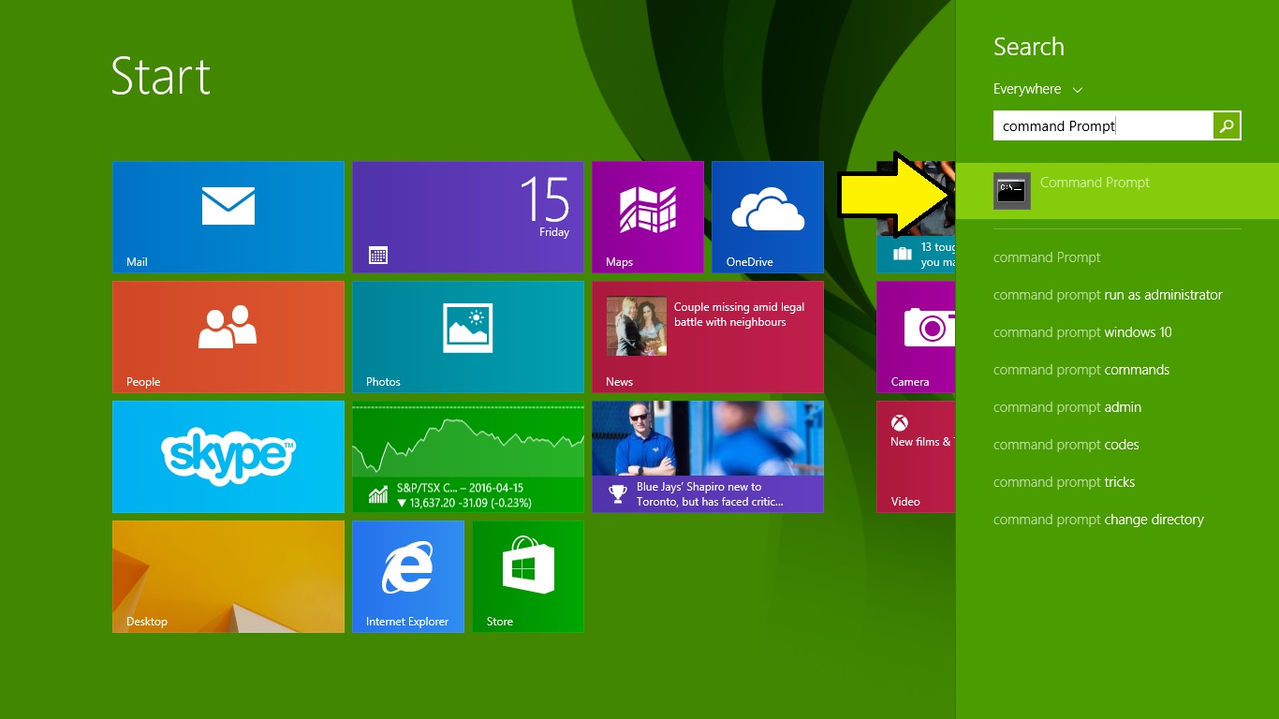Open the Store tile
The width and height of the screenshot is (1279, 719).
(x=528, y=577)
